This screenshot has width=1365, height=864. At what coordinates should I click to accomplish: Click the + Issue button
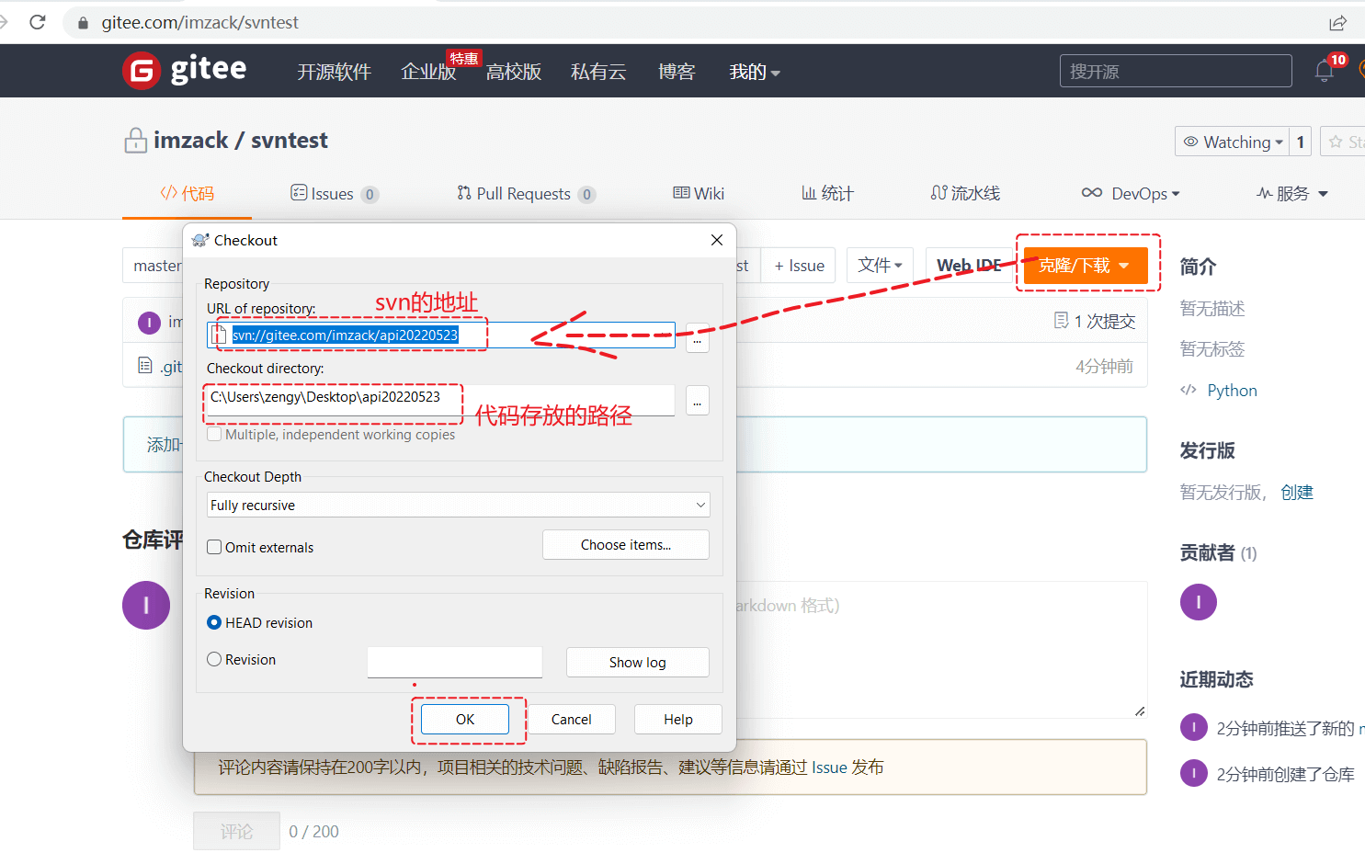coord(799,265)
